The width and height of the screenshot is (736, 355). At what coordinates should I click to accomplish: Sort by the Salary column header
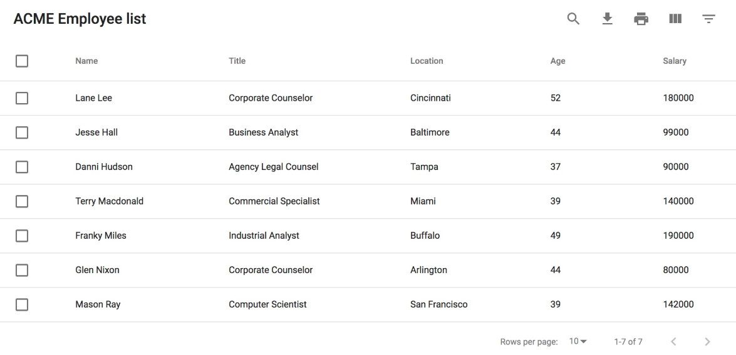[675, 61]
